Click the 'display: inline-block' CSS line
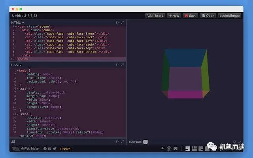Viewport: 253px width, 158px height. click(x=47, y=92)
